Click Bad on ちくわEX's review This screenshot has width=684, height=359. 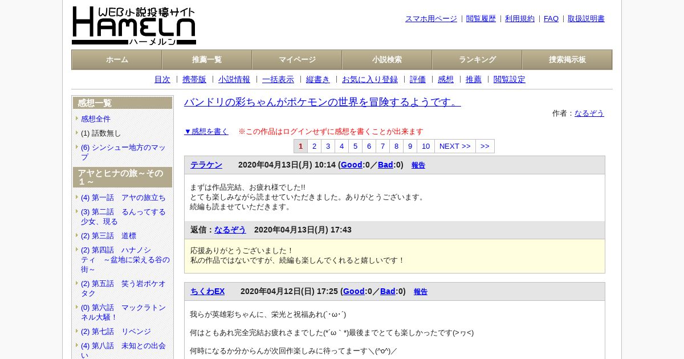point(388,291)
